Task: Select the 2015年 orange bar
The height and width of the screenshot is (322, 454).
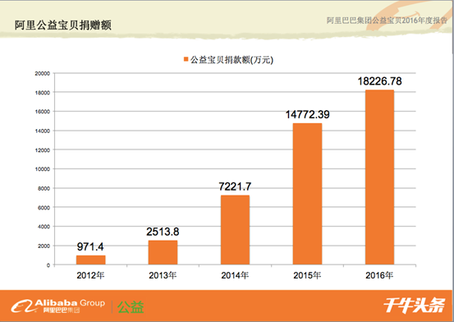Action: click(x=307, y=194)
